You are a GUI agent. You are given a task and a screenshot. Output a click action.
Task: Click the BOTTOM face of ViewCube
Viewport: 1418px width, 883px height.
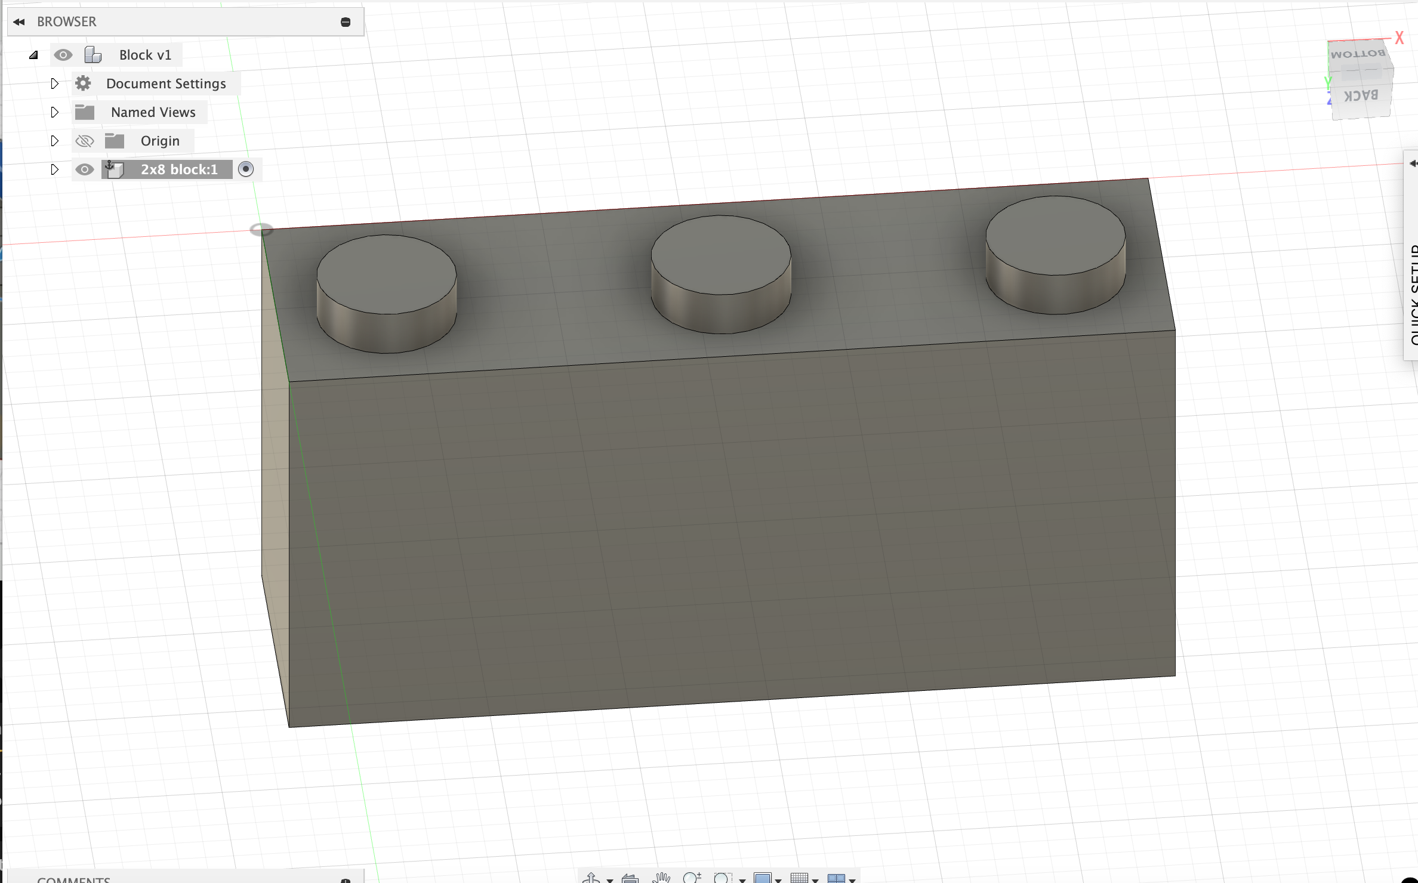point(1357,54)
